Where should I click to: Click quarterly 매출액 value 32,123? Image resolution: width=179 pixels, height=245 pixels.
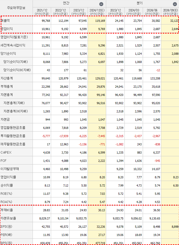pyautogui.click(x=174, y=21)
